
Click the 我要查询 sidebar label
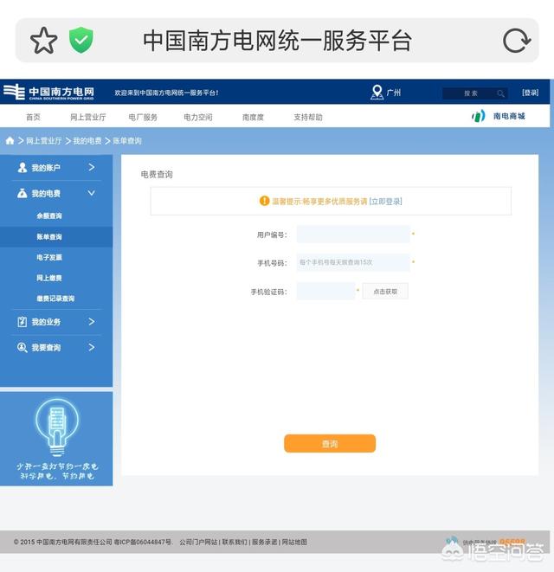tap(46, 348)
